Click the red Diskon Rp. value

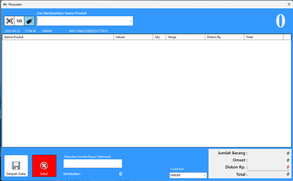[x=288, y=167]
